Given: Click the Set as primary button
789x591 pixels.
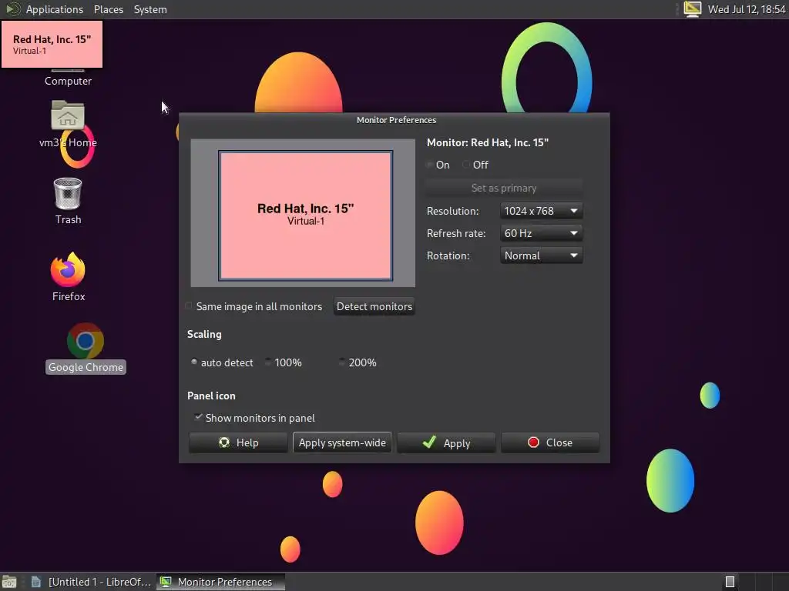Looking at the screenshot, I should pos(504,188).
